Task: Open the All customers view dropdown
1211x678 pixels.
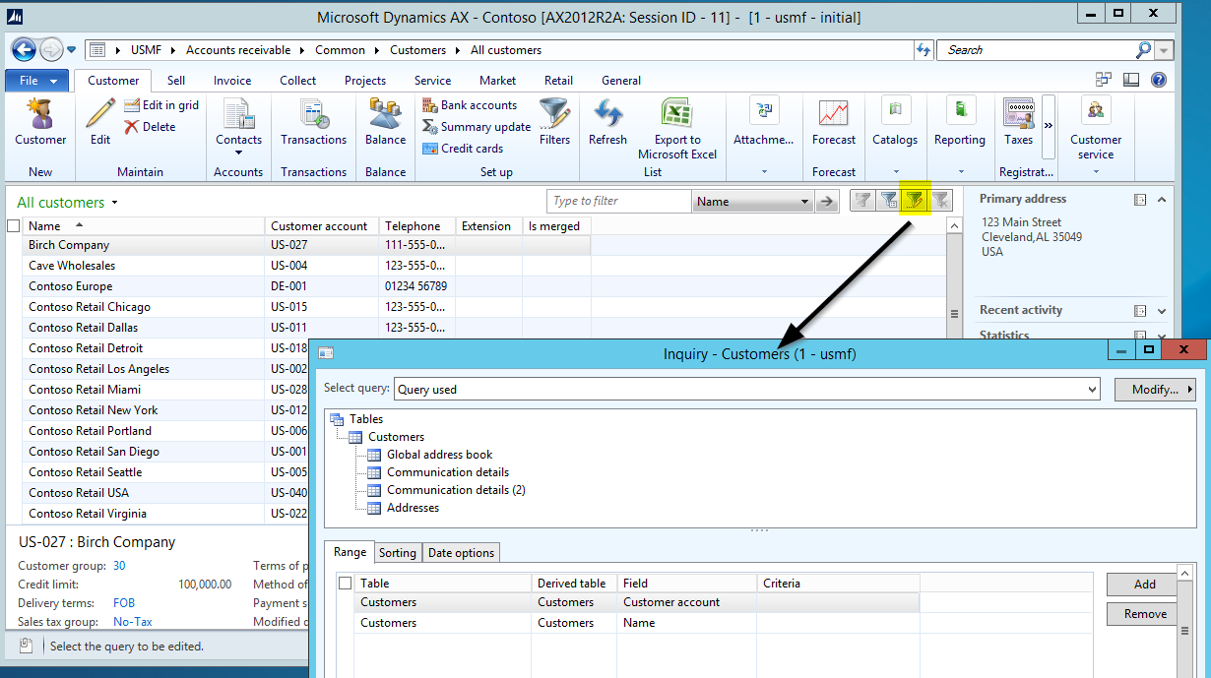Action: 115,203
